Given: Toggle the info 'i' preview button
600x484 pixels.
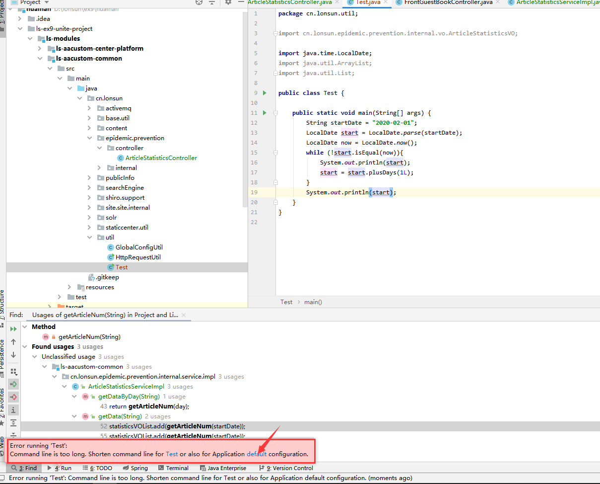Looking at the screenshot, I should coord(13,410).
